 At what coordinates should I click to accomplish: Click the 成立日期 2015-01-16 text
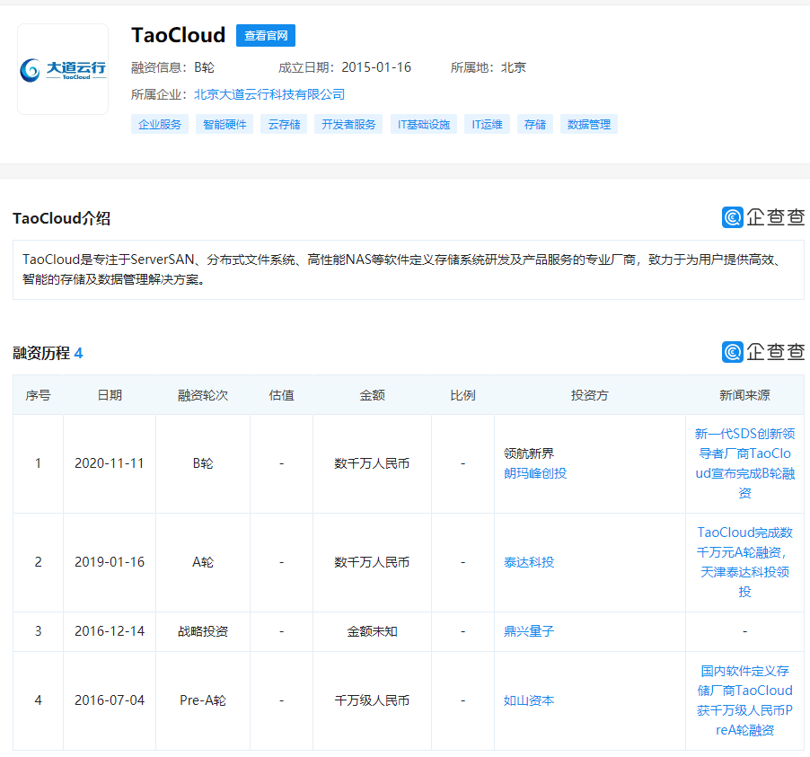tap(345, 67)
